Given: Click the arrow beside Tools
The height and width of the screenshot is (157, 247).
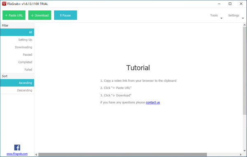Looking at the screenshot, I should (221, 18).
